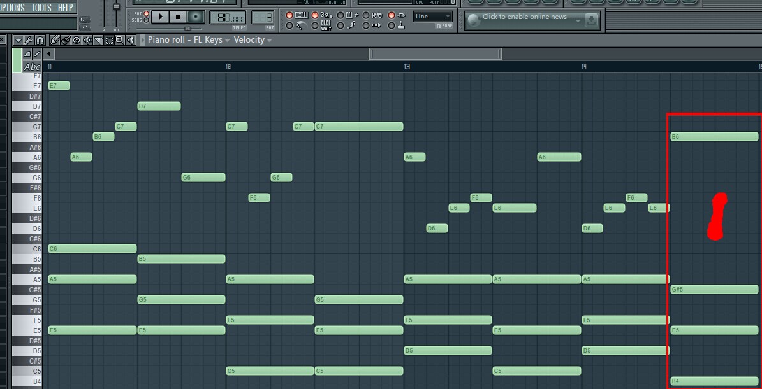Open the piano roll main menu arrow
The width and height of the screenshot is (762, 389).
pyautogui.click(x=18, y=40)
